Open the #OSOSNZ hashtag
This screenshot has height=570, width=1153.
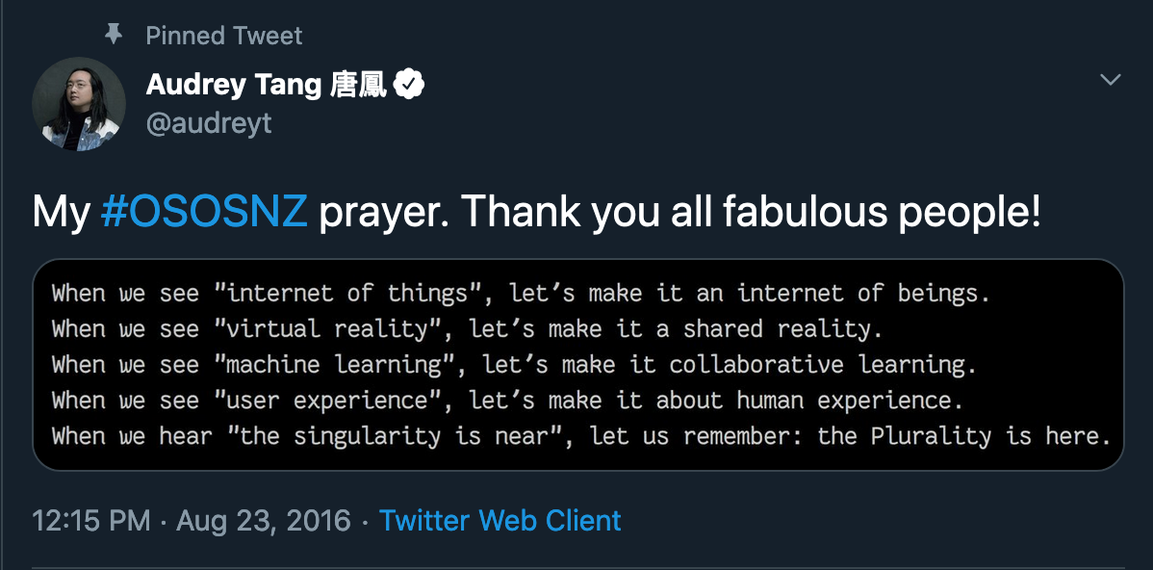[x=203, y=213]
